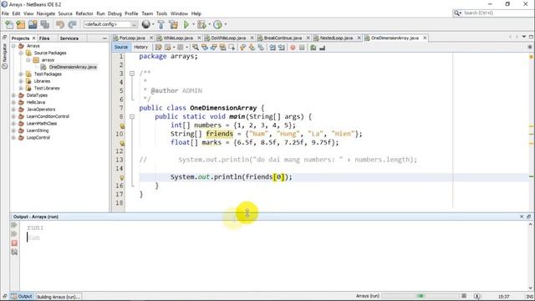Image resolution: width=535 pixels, height=301 pixels.
Task: Click the Last Edit editor toolbar icon
Action: [x=158, y=48]
